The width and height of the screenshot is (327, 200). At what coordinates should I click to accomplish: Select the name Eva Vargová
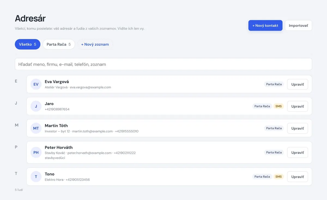[57, 82]
